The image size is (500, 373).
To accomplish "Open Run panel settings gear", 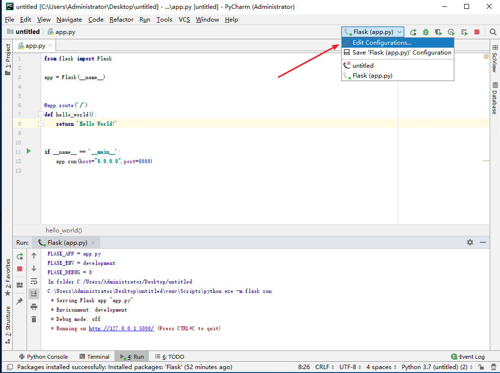I will coord(470,242).
